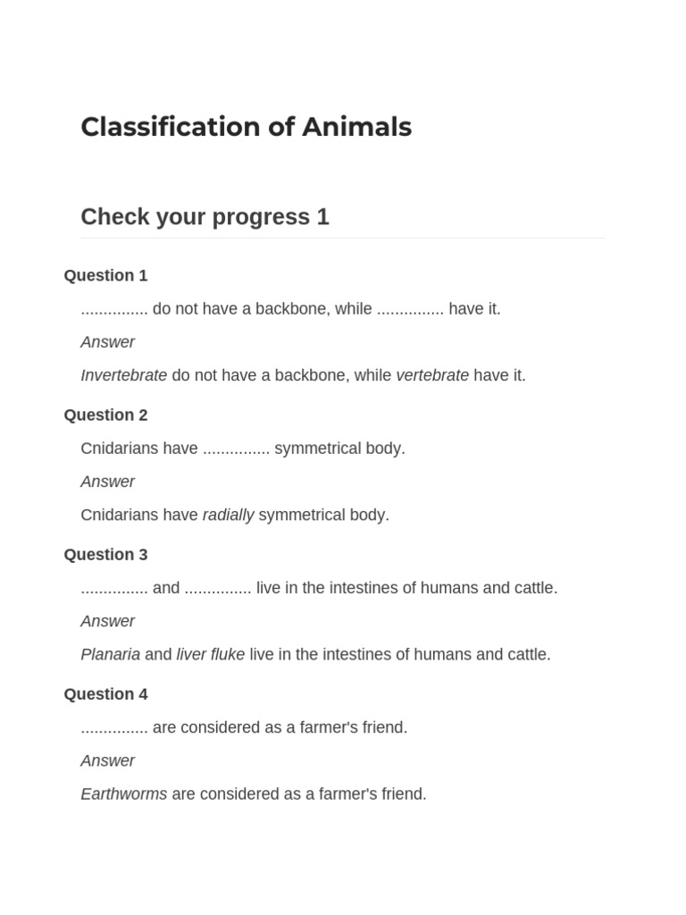Viewport: 686px width, 915px height.
Task: Click the italic word Planaria
Action: pyautogui.click(x=110, y=654)
